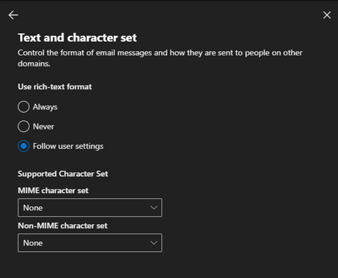The image size is (338, 278).
Task: Choose Follow user settings option
Action: tap(24, 146)
